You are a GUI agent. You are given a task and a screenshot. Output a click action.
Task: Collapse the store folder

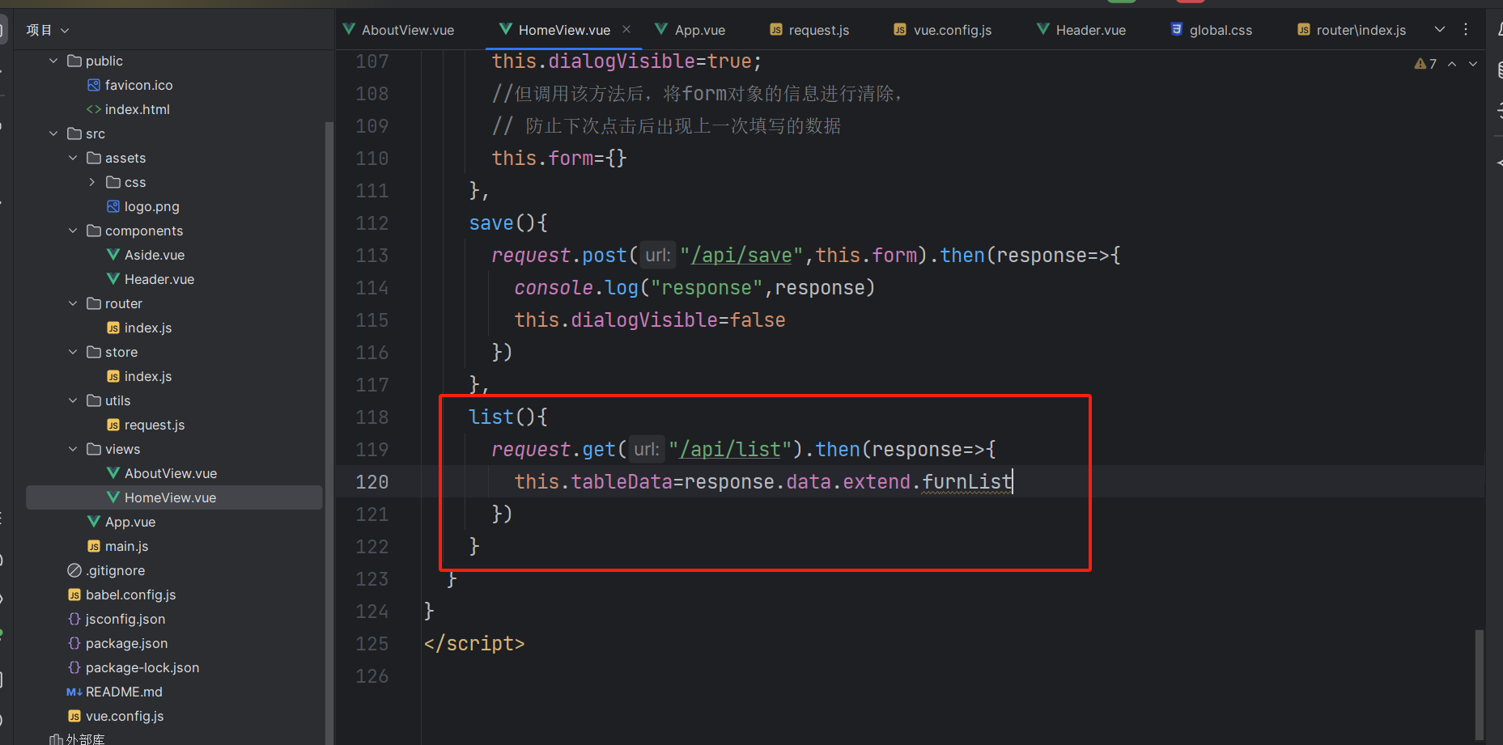73,352
